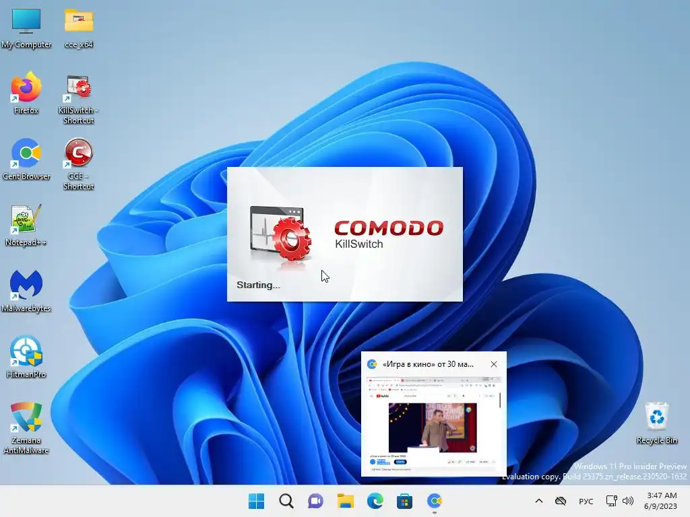Open taskbar Search
This screenshot has width=690, height=517.
coord(286,501)
